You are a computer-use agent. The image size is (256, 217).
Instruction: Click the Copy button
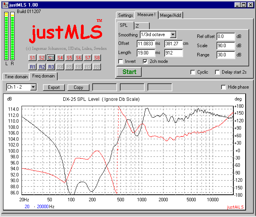click(x=78, y=87)
